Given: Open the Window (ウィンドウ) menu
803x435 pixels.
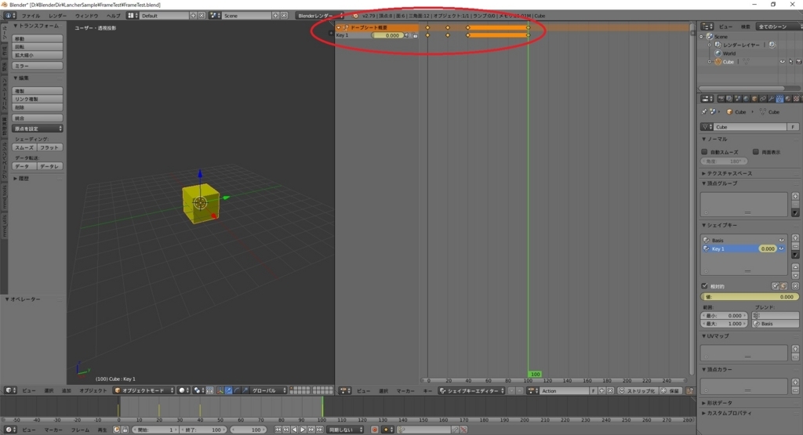Looking at the screenshot, I should (86, 16).
